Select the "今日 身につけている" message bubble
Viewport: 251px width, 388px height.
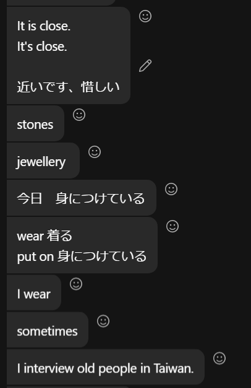[82, 198]
